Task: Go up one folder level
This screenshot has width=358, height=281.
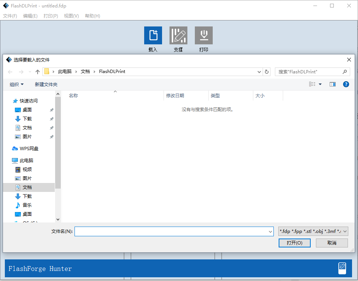Action: click(38, 72)
